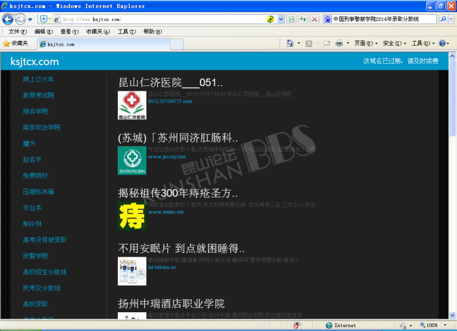Open the 炮兵学院 sidebar link

pyautogui.click(x=35, y=111)
